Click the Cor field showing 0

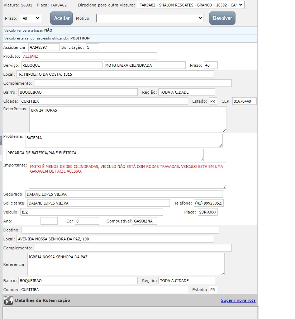click(x=87, y=221)
